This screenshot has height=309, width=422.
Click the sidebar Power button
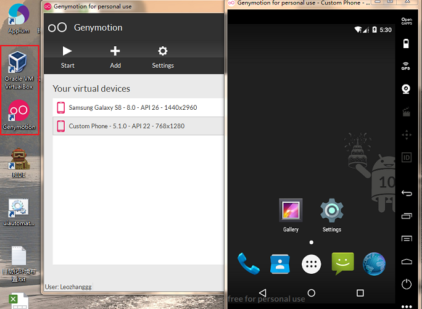pyautogui.click(x=407, y=284)
